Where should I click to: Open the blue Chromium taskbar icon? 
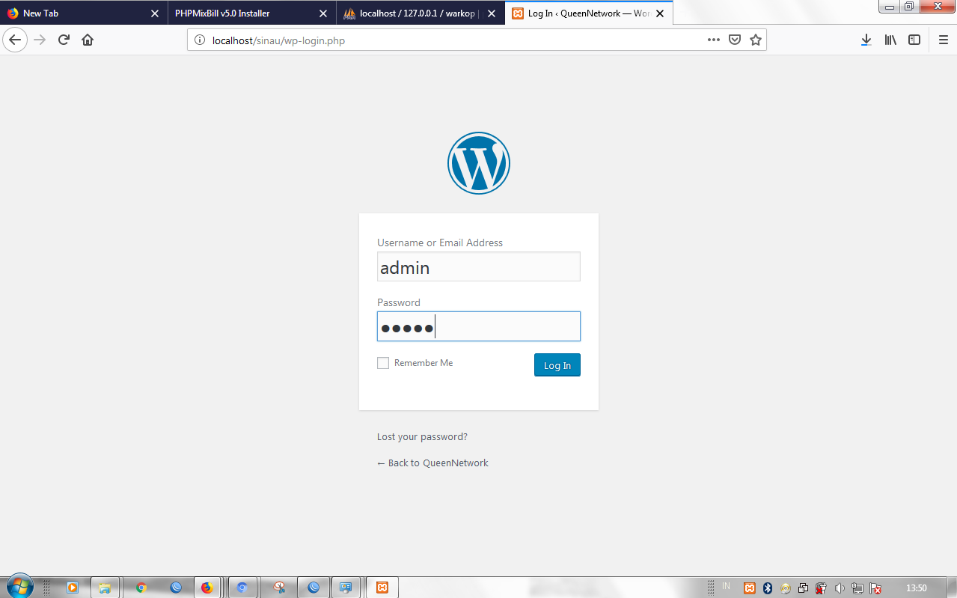coord(242,588)
